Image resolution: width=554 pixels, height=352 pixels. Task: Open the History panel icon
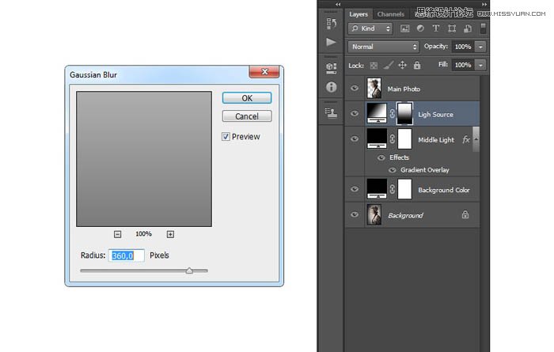(x=330, y=24)
